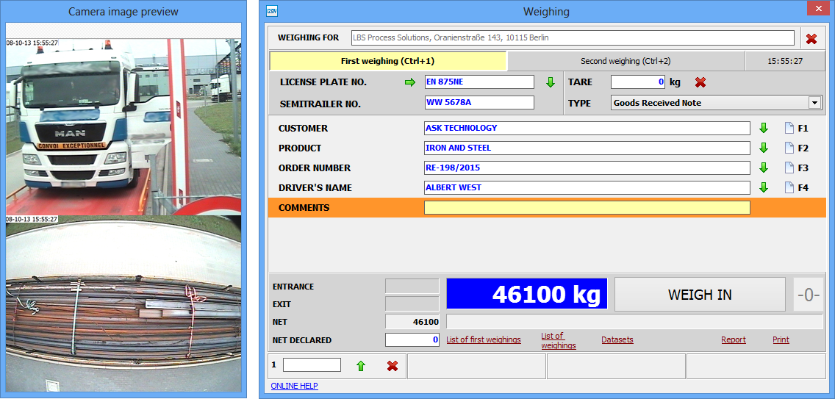Open List of first weighings link
Screen dimensions: 835x399
click(484, 340)
